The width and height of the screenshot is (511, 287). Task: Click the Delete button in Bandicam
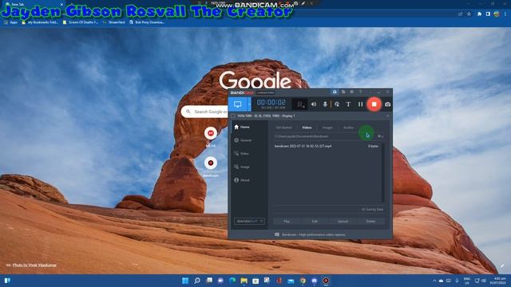pyautogui.click(x=370, y=222)
